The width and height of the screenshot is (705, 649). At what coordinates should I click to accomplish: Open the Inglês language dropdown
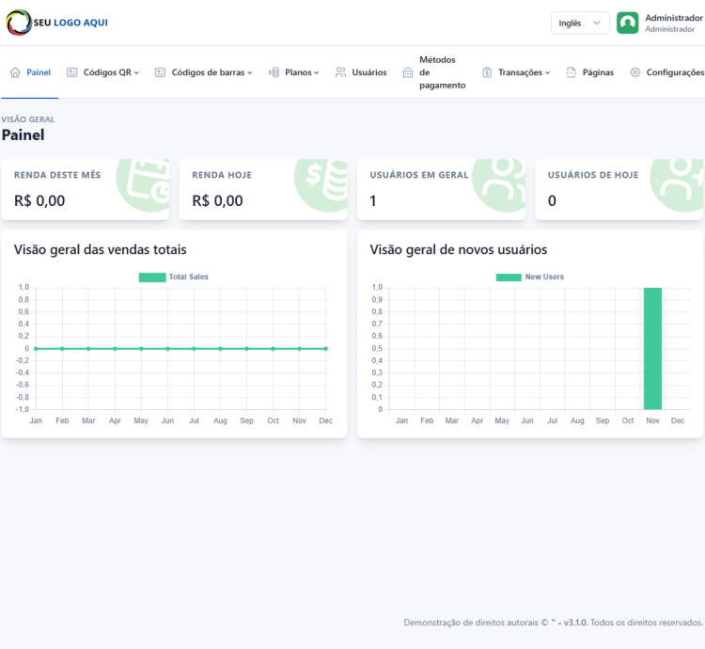(x=580, y=23)
